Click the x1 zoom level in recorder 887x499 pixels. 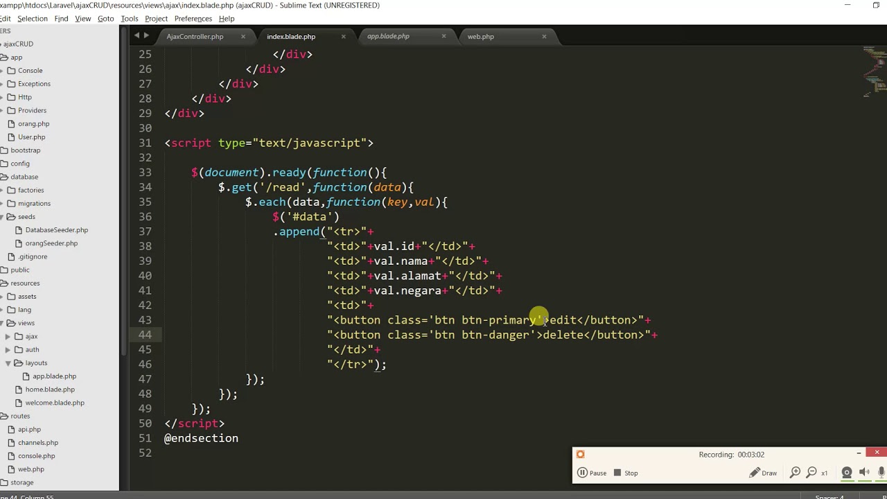point(825,473)
